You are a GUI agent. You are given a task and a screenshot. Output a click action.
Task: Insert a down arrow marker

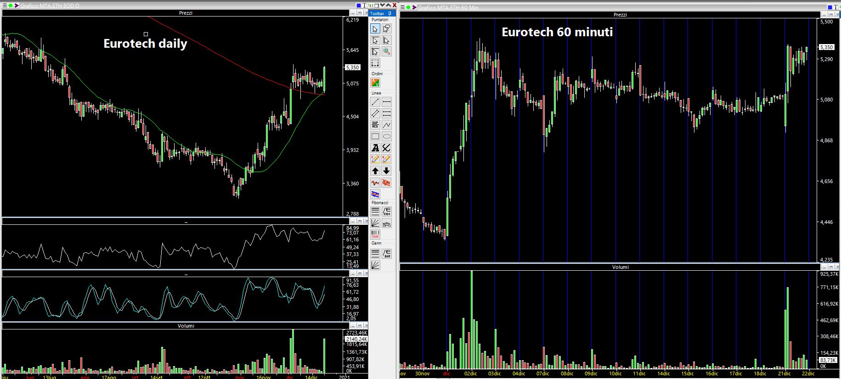pos(387,171)
